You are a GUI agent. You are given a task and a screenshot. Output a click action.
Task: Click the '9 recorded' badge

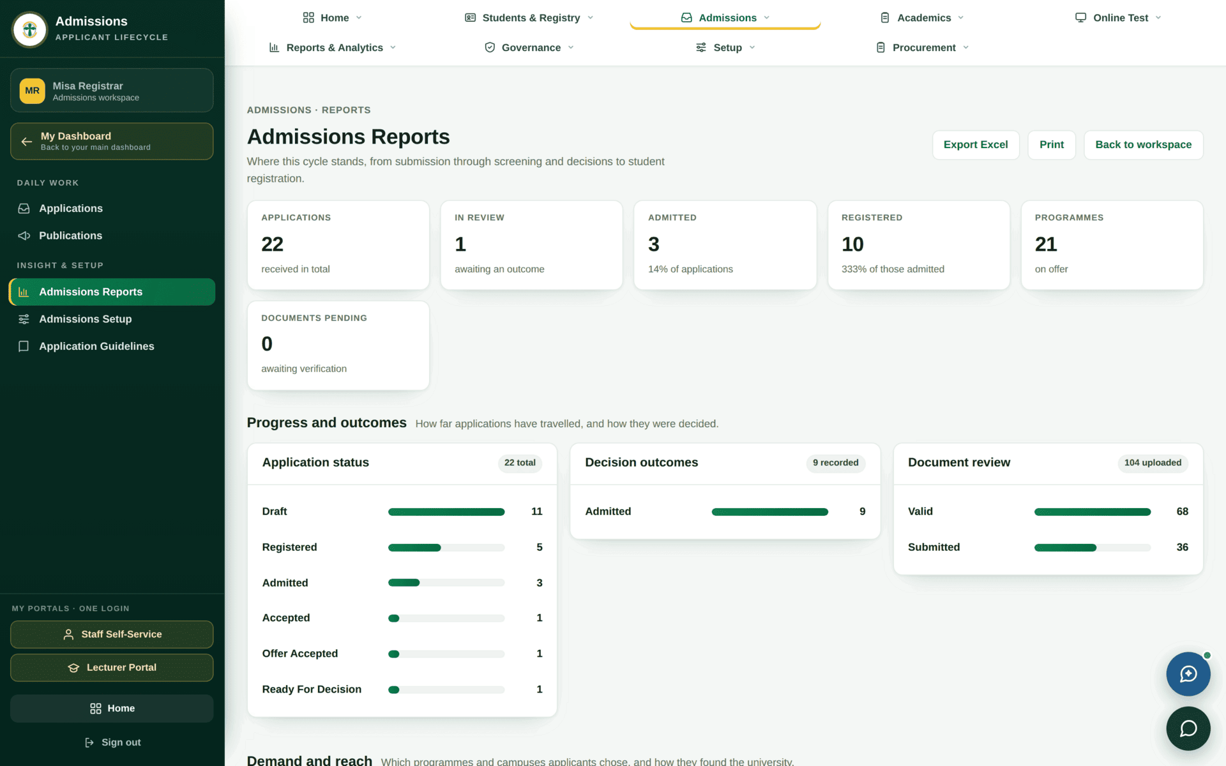click(x=835, y=463)
